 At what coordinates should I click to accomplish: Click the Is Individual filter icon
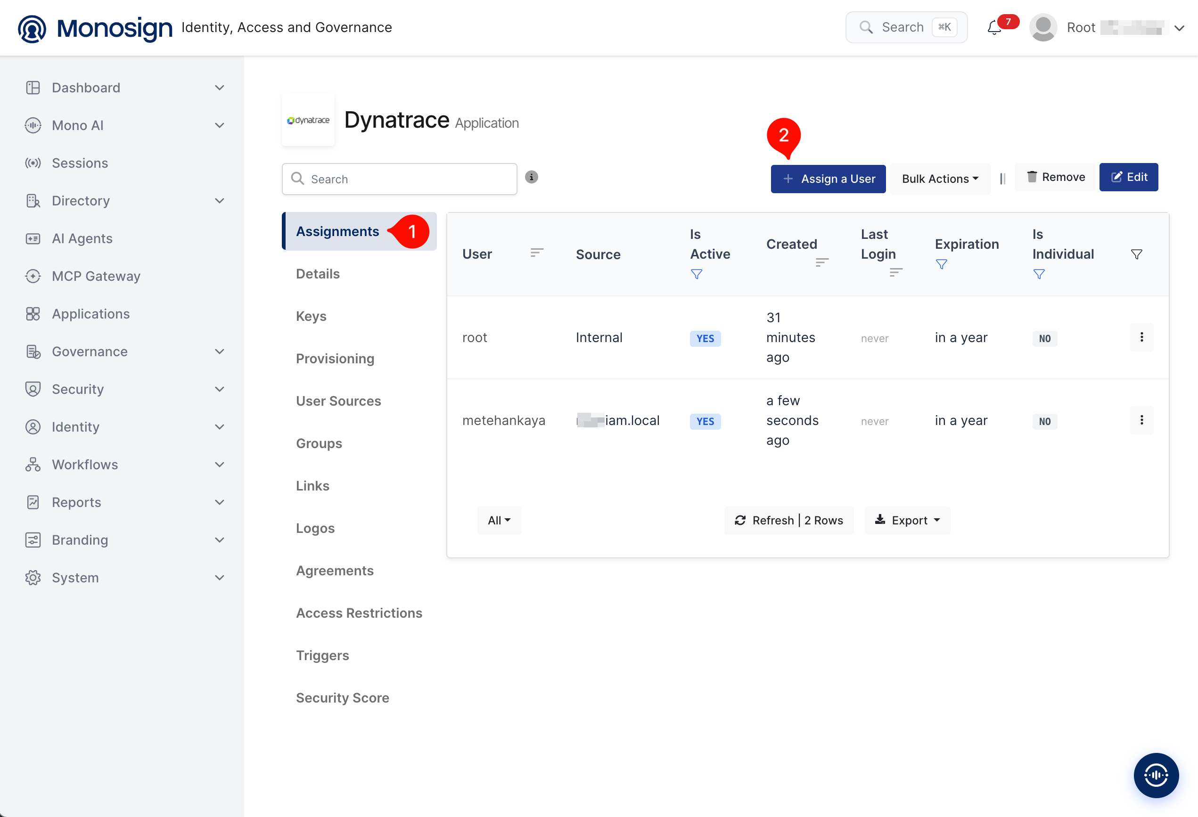(x=1039, y=274)
